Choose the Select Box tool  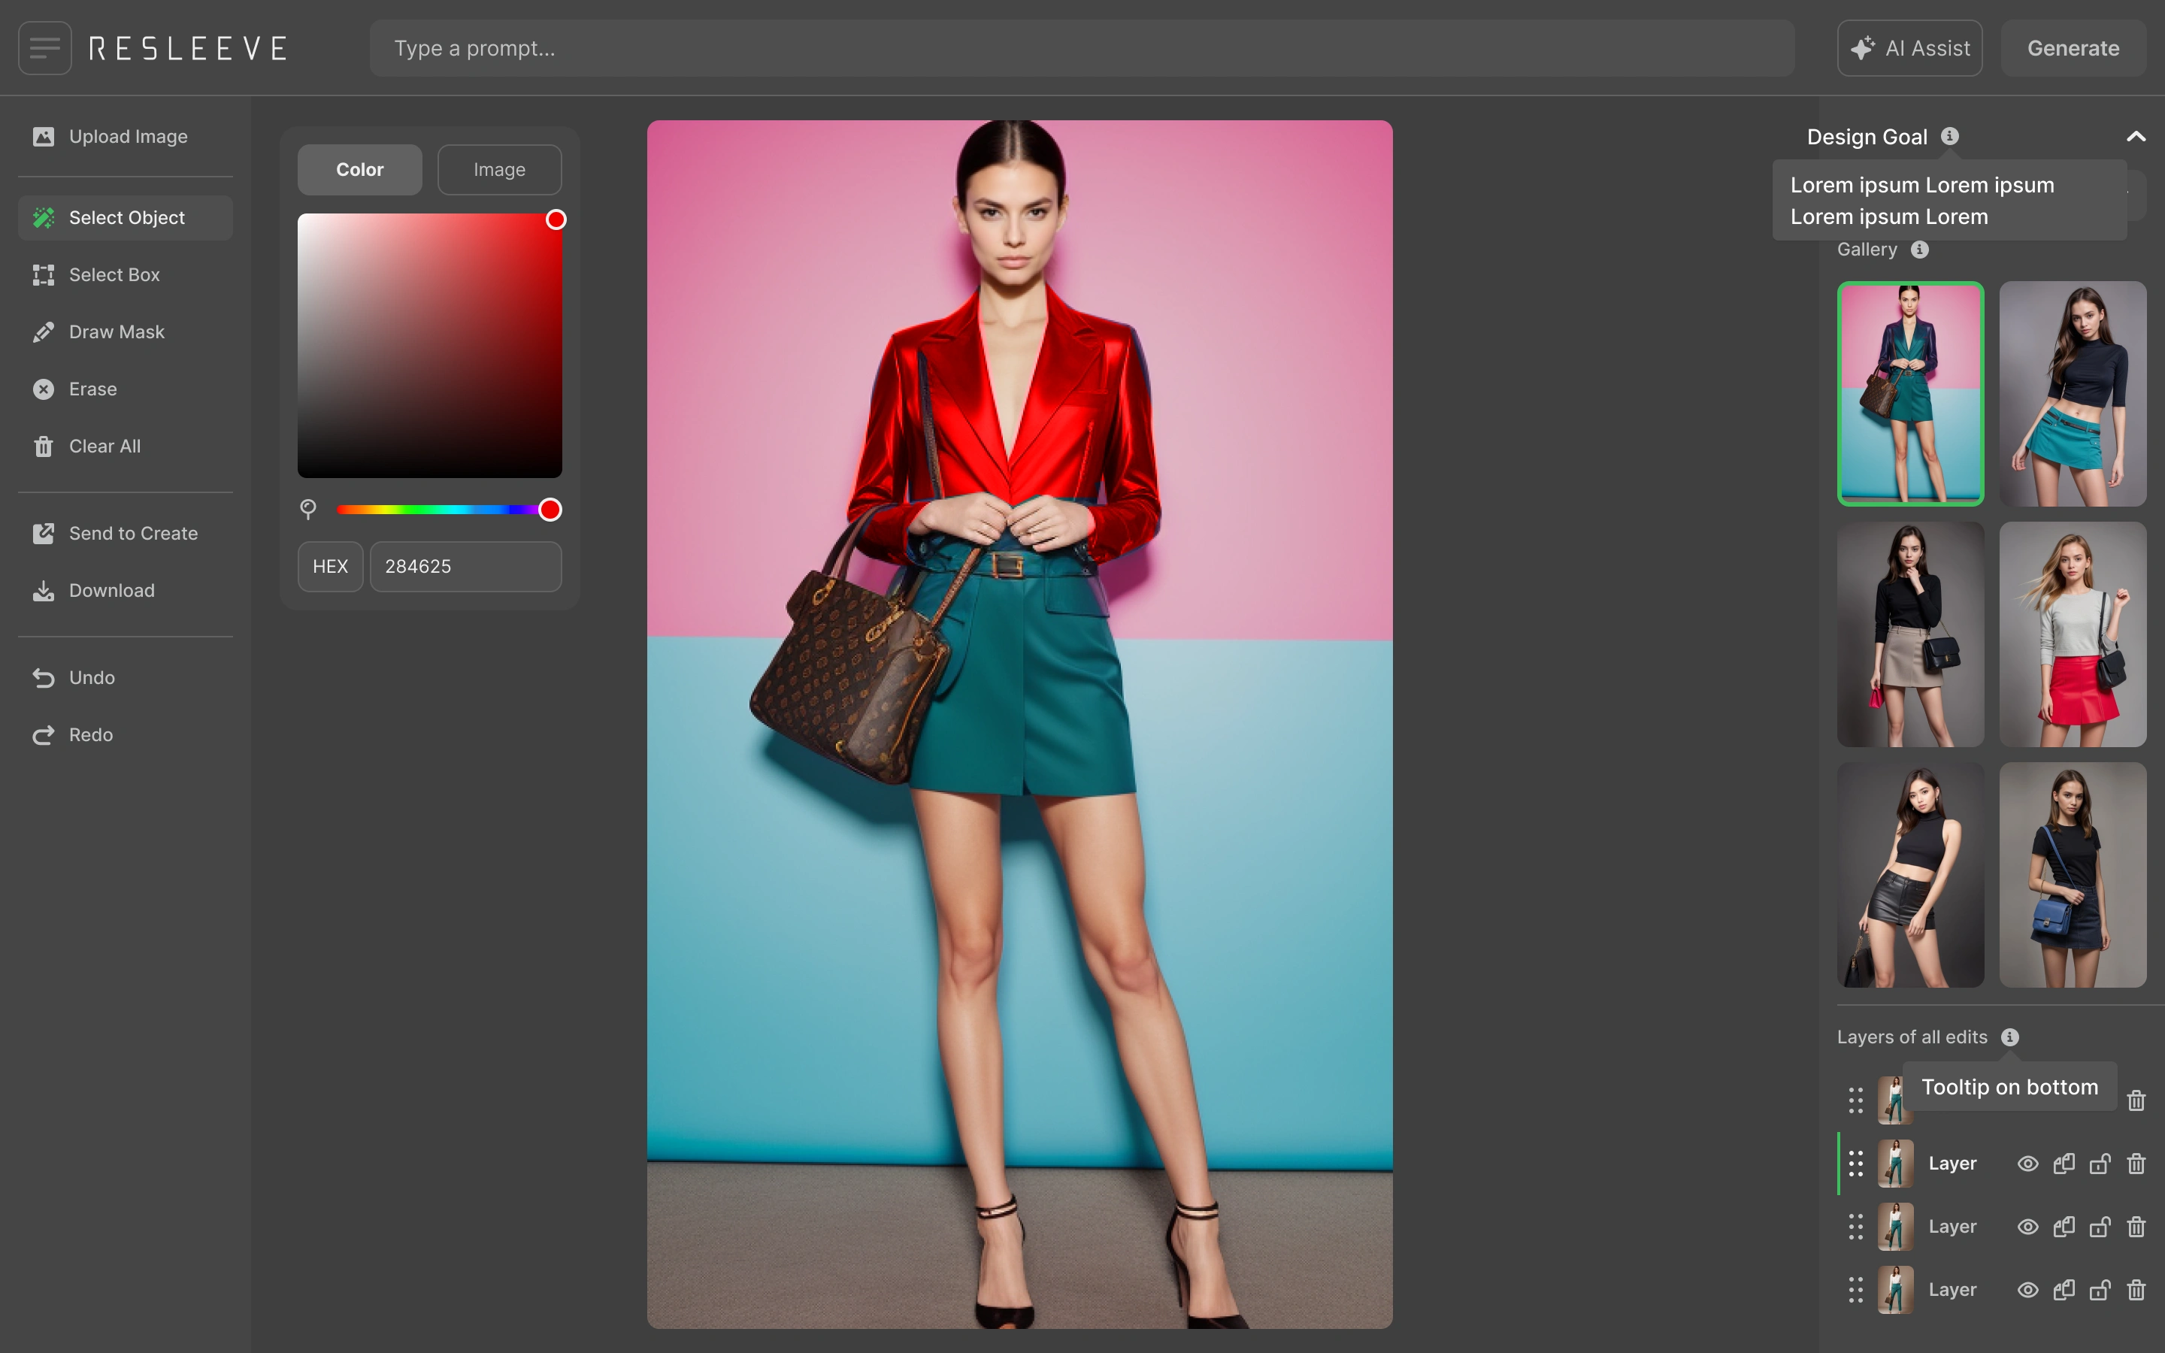pos(126,274)
